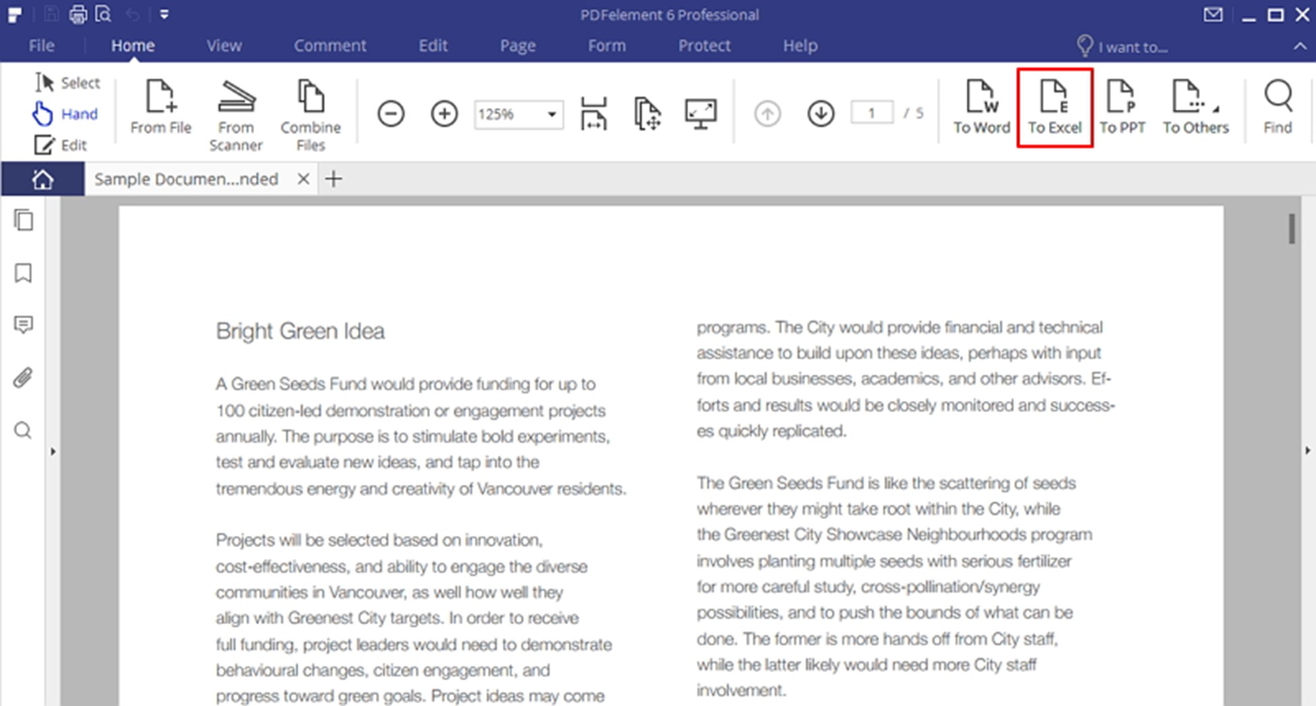Viewport: 1316px width, 706px height.
Task: Fit page to width
Action: [x=593, y=113]
